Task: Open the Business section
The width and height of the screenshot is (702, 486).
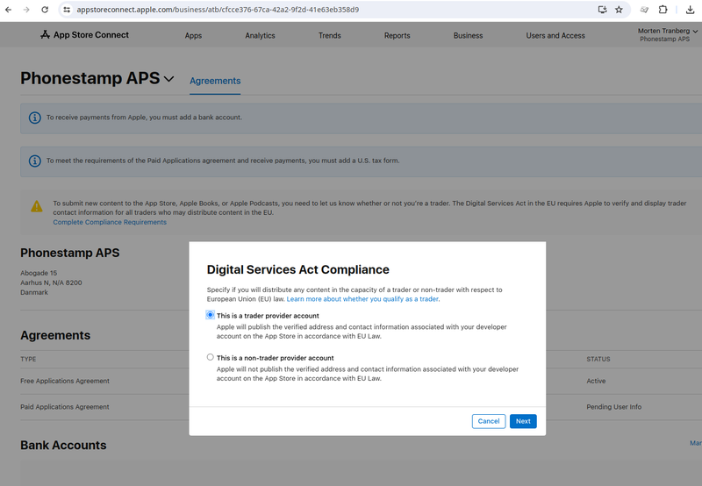Action: tap(468, 36)
